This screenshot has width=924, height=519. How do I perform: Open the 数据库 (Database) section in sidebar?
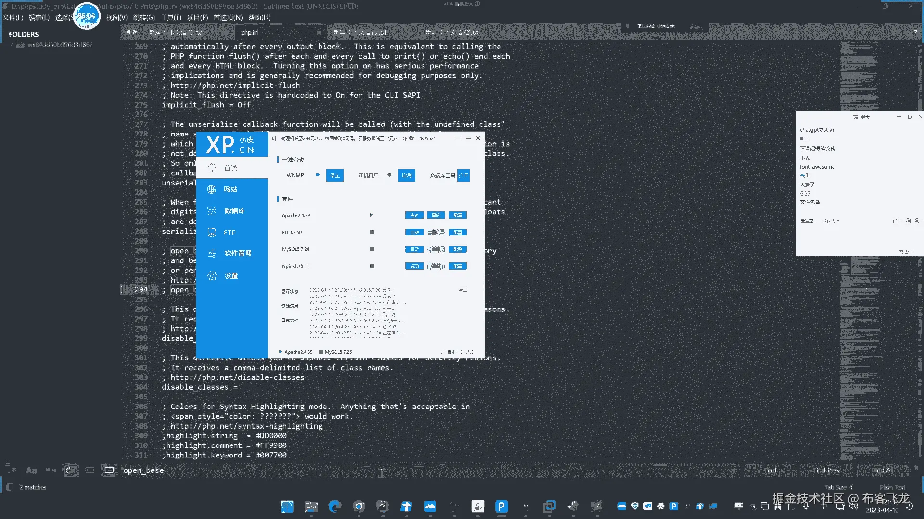pyautogui.click(x=234, y=211)
